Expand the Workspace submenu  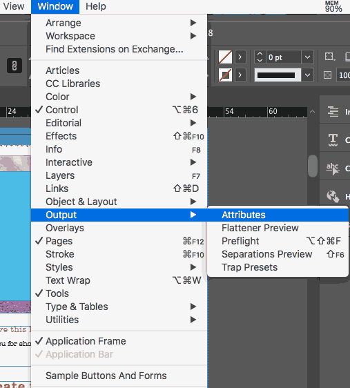tap(119, 36)
